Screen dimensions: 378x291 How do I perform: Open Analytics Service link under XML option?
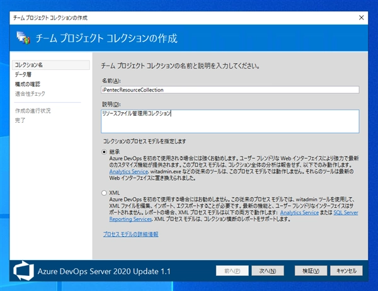coord(299,213)
